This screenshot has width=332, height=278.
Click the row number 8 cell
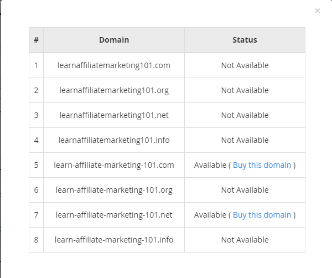36,240
